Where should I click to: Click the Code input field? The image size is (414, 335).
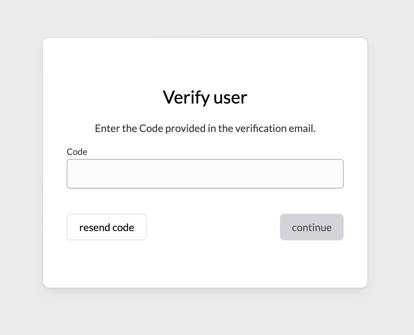click(x=205, y=174)
